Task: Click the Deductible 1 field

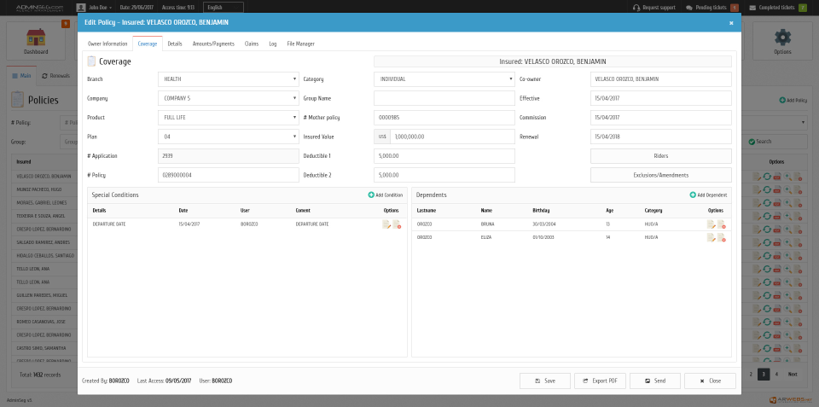Action: [444, 155]
